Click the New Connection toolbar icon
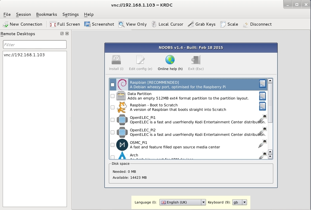This screenshot has width=311, height=210. point(6,24)
